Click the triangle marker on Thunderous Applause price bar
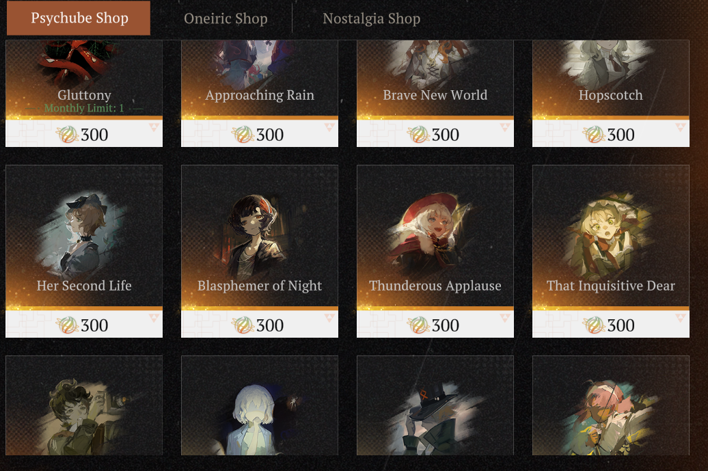708x471 pixels. point(505,319)
